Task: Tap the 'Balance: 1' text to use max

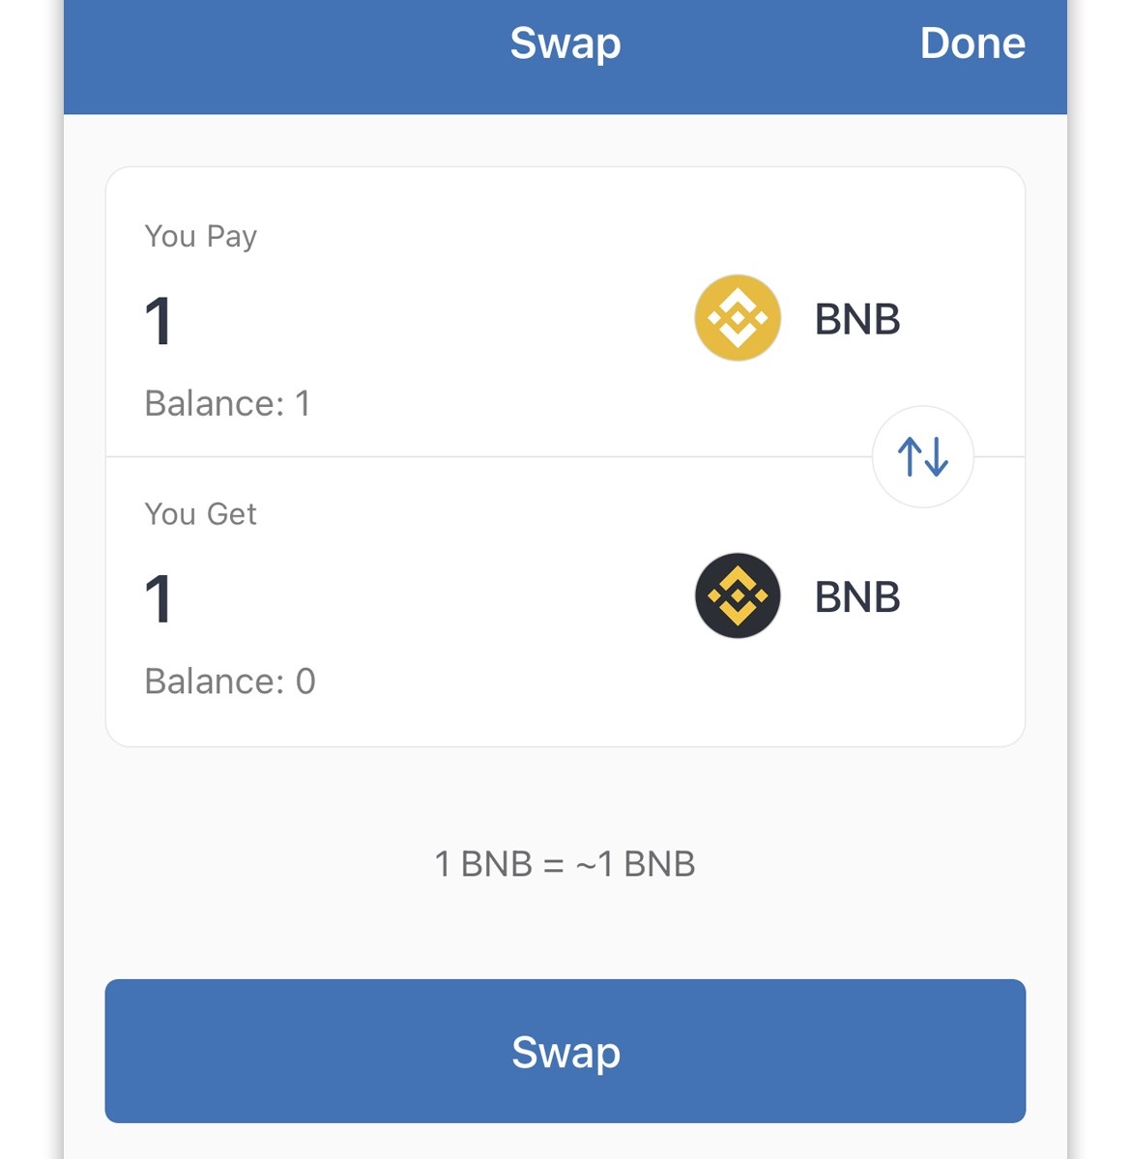Action: [x=227, y=403]
